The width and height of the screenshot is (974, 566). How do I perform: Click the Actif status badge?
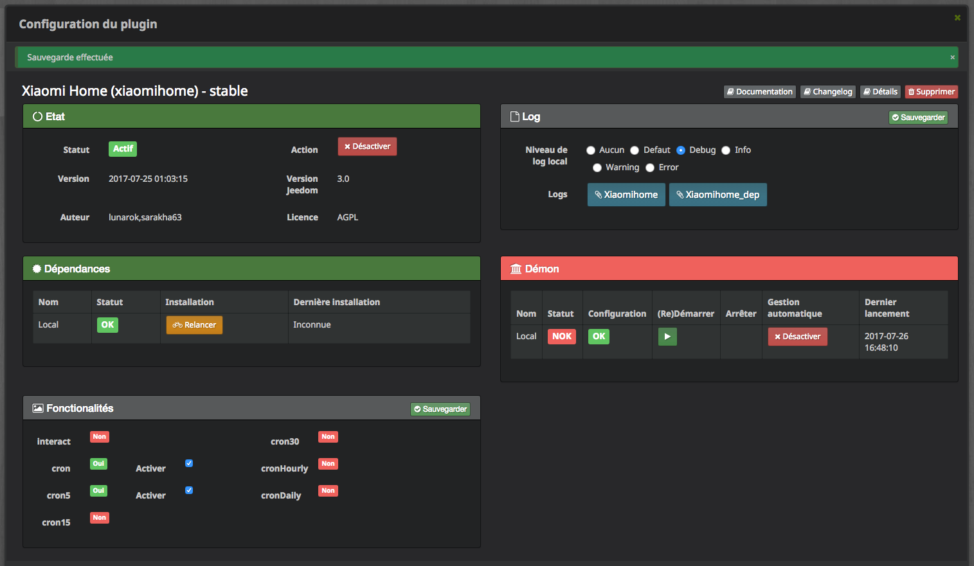(123, 149)
